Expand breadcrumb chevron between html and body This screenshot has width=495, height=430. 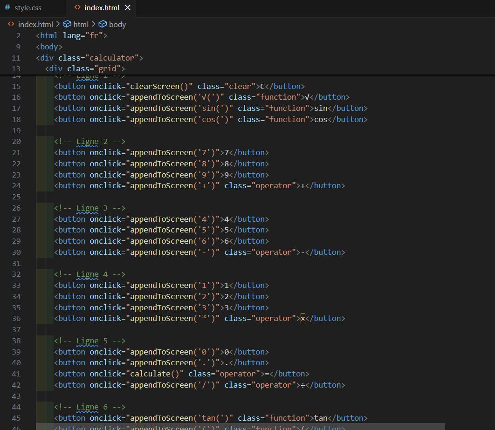(x=93, y=24)
